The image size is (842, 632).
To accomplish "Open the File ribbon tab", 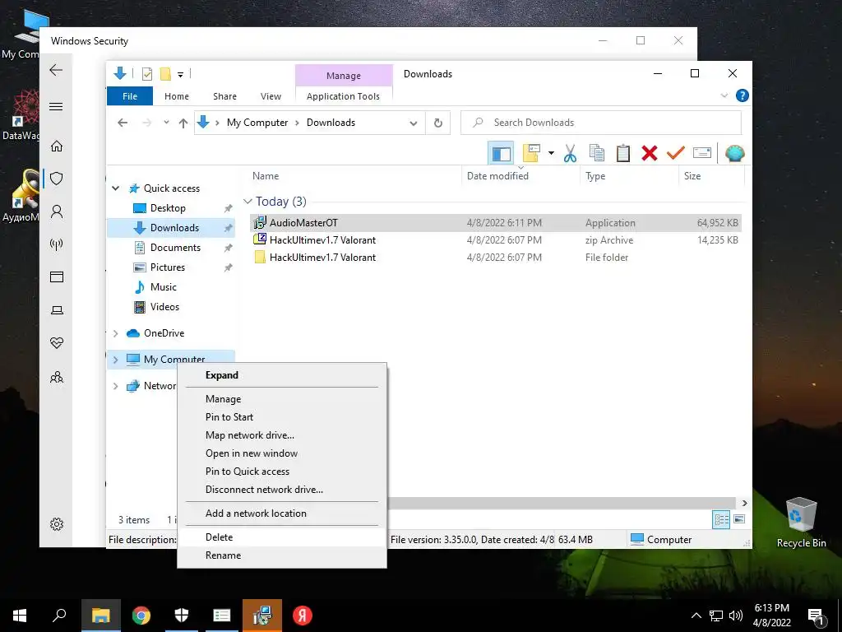I will click(x=130, y=96).
